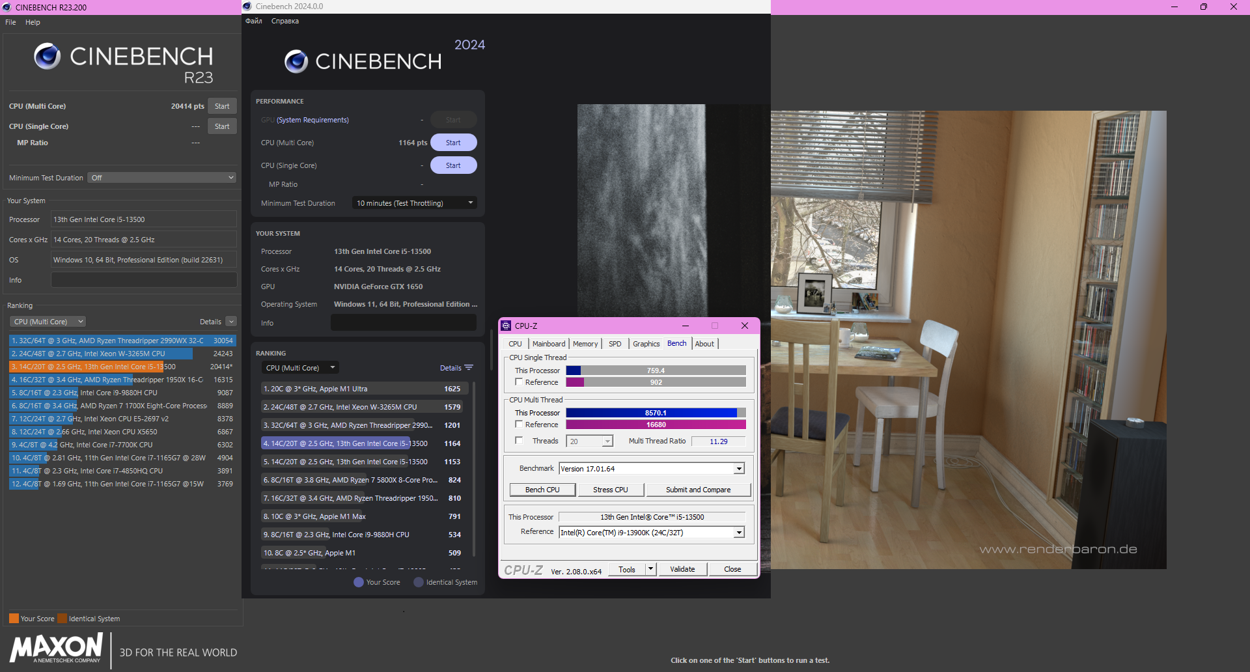Click the Validate button in CPU-Z
This screenshot has width=1250, height=672.
point(682,569)
